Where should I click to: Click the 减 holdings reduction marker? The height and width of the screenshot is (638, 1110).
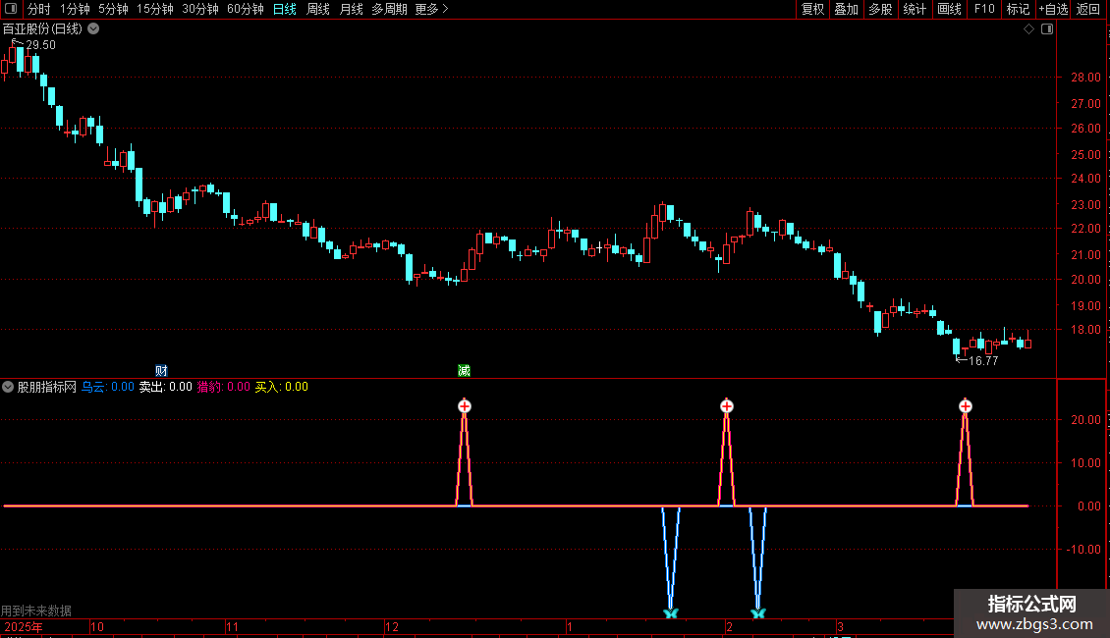[x=464, y=371]
